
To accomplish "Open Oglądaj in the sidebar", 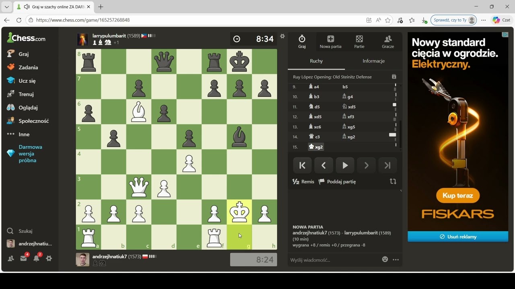I will pyautogui.click(x=23, y=108).
